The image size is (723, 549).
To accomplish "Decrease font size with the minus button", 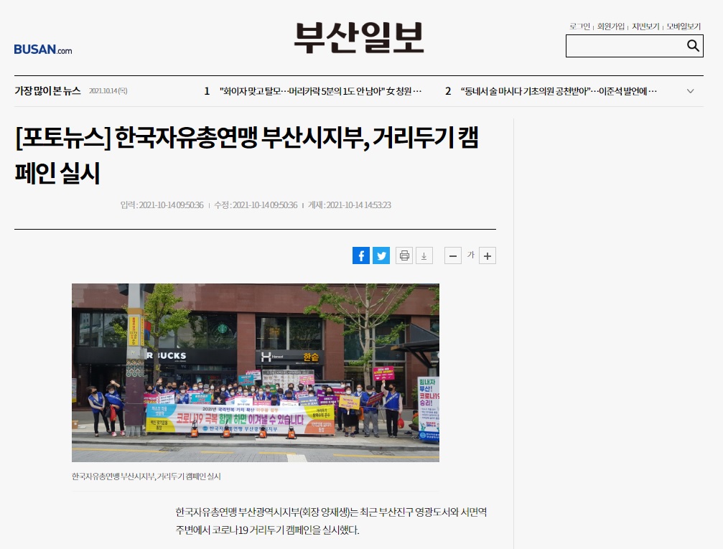I will [453, 255].
